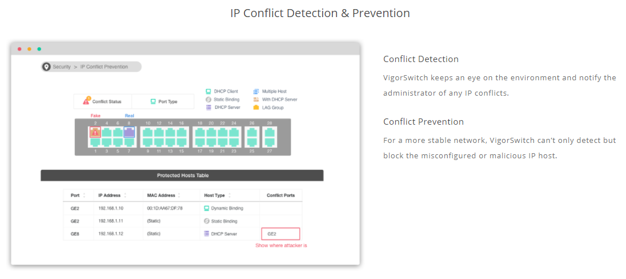Click the With DHCP Server legend icon

256,100
